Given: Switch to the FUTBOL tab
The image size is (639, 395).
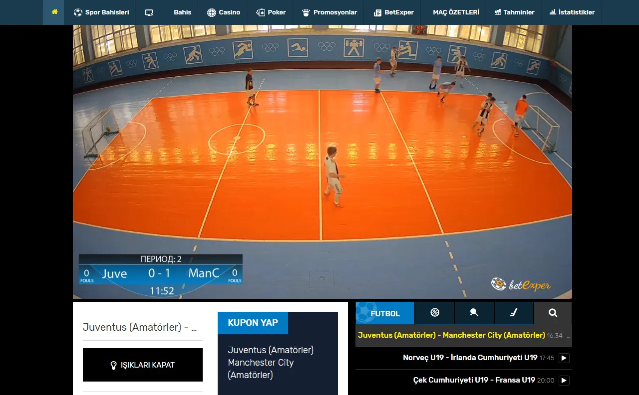Looking at the screenshot, I should coord(385,313).
